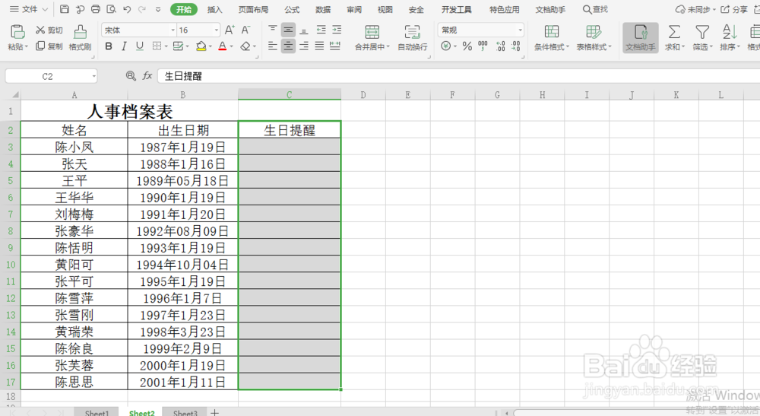Toggle Bold formatting
Screen dimensions: 760x416
click(x=109, y=46)
